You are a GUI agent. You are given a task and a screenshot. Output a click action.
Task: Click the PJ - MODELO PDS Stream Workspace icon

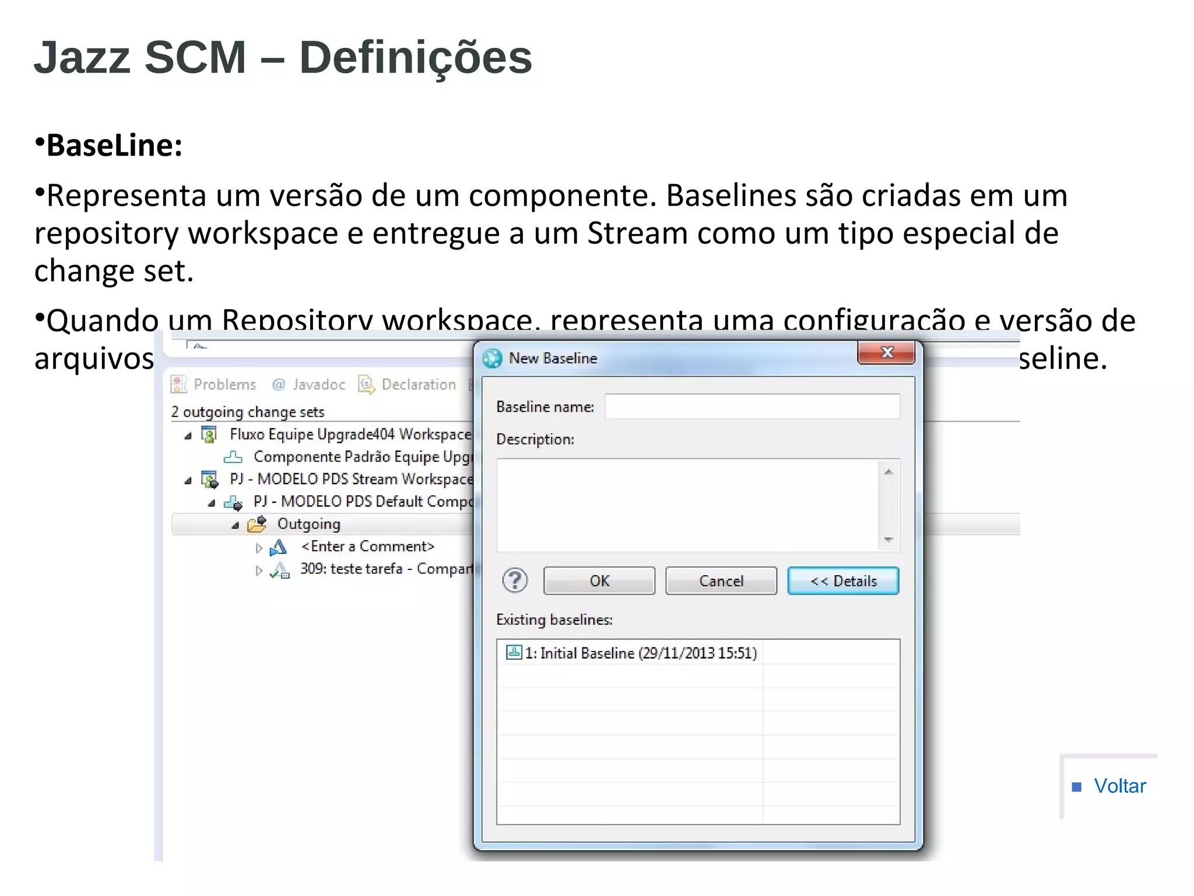coord(209,480)
